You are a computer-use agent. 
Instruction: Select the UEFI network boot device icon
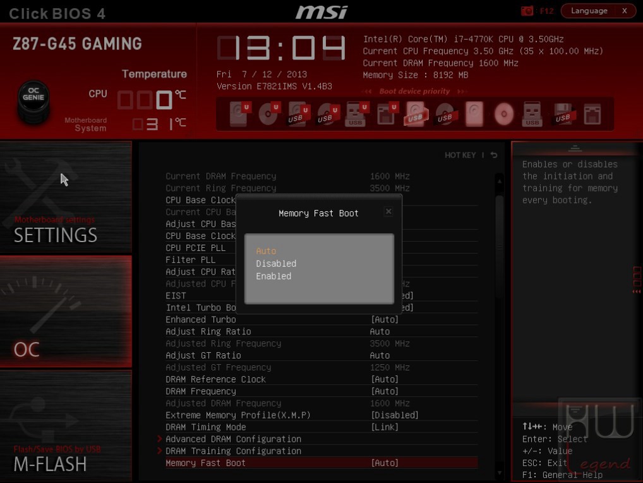pos(387,114)
